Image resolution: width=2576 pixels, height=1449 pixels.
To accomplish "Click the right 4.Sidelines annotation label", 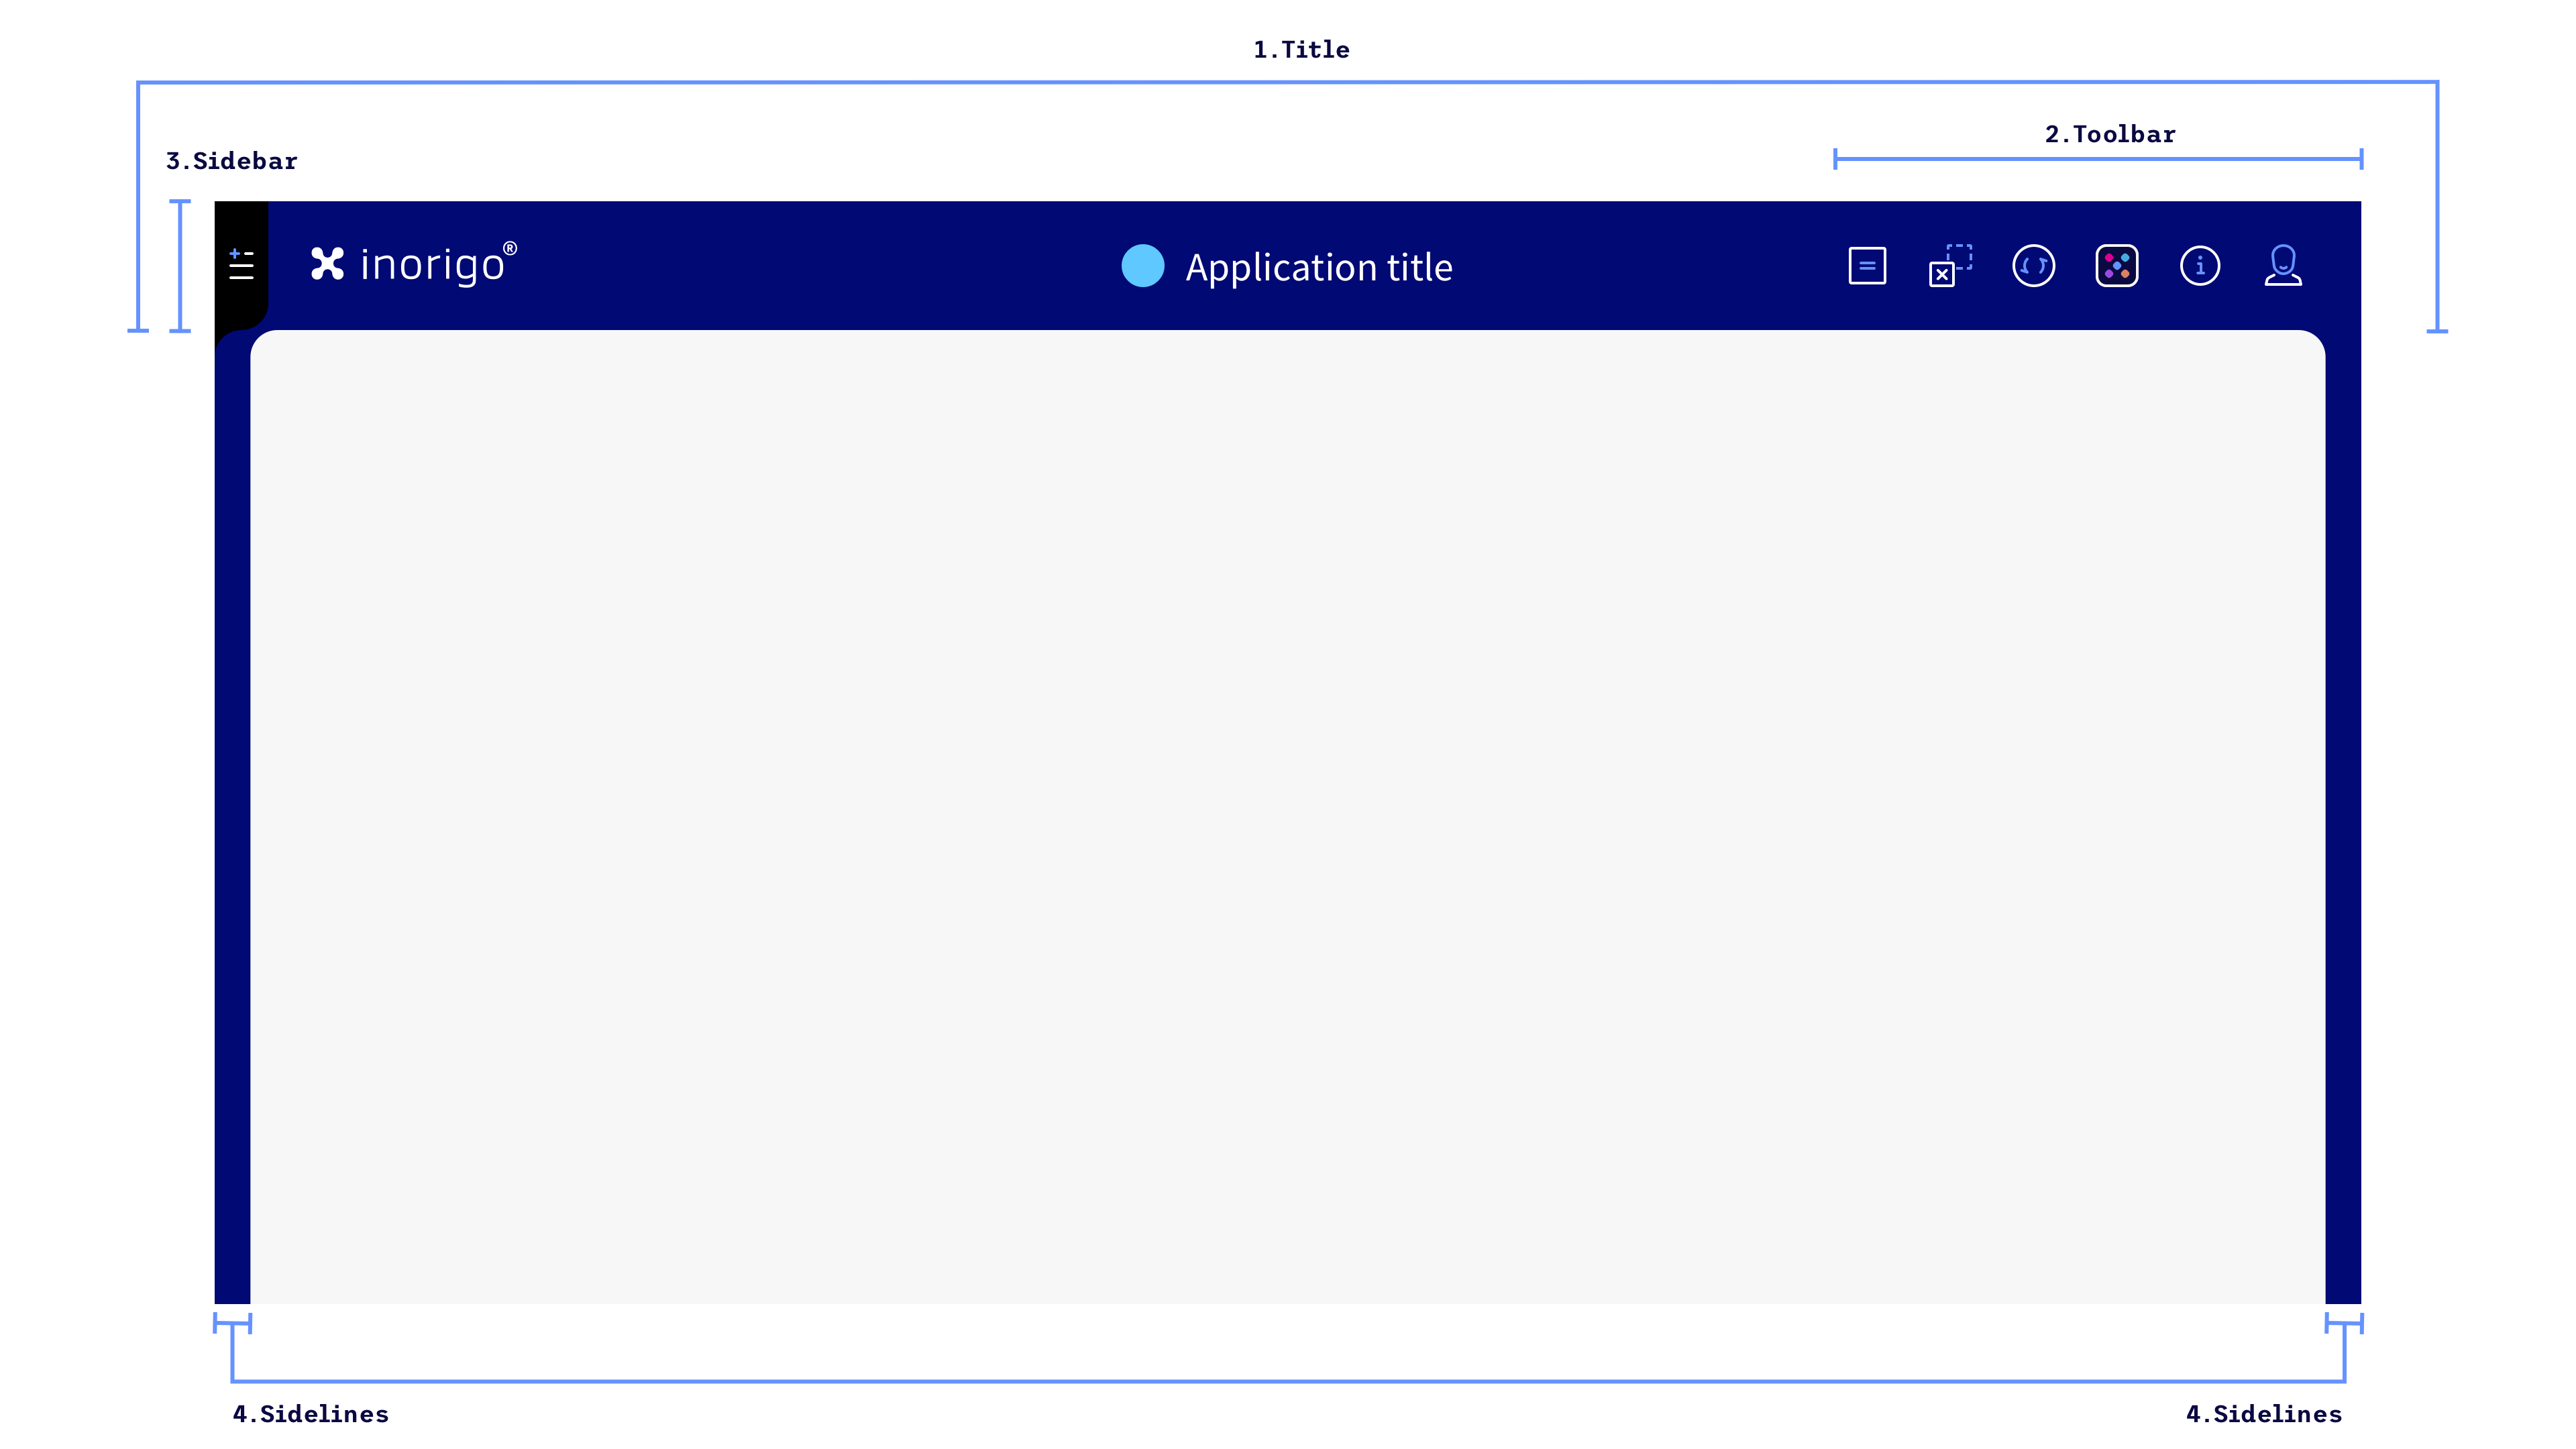I will (x=2263, y=1413).
